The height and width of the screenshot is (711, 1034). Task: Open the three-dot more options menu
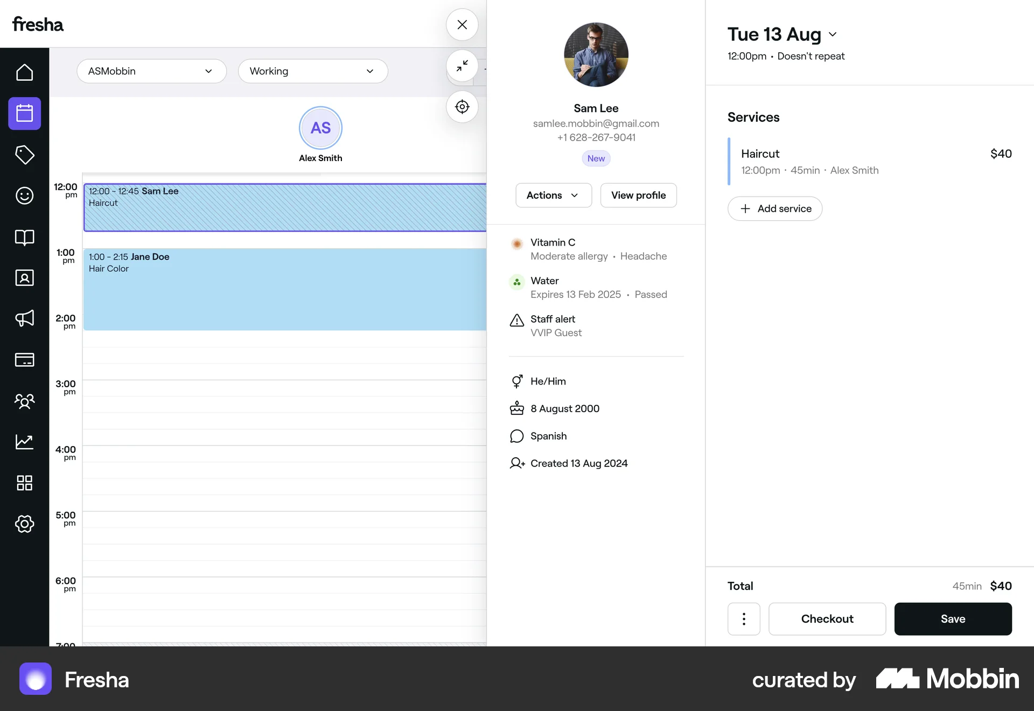coord(744,619)
